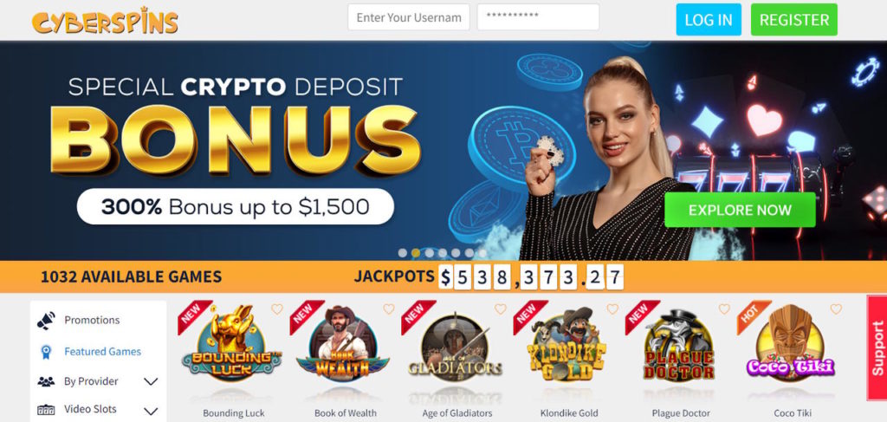Click the By Provider people icon
887x422 pixels.
coord(46,382)
